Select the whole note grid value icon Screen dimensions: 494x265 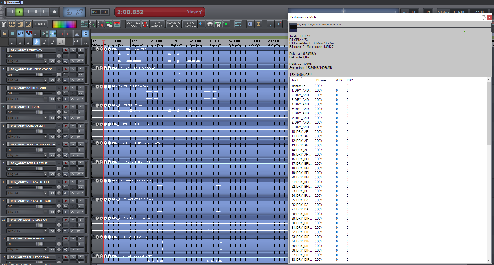12,42
